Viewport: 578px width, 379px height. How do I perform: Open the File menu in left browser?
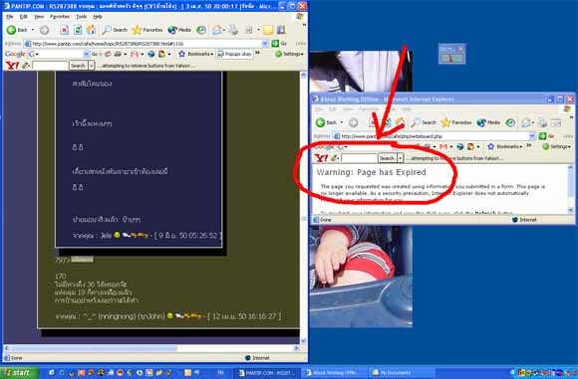point(10,17)
